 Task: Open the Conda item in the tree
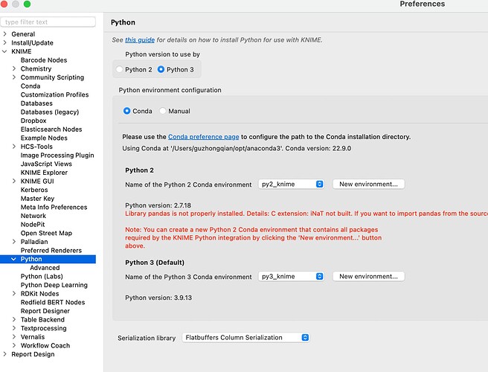point(30,86)
